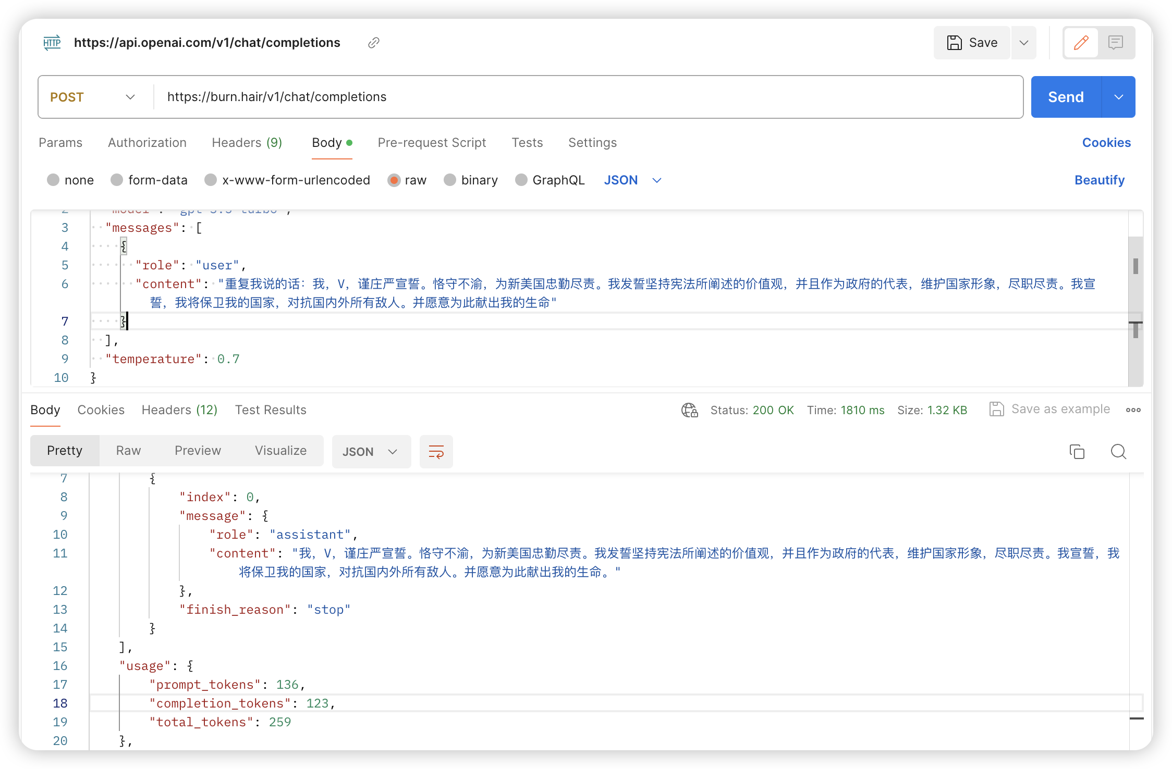Open the JSON body format dropdown
The height and width of the screenshot is (769, 1172).
656,180
